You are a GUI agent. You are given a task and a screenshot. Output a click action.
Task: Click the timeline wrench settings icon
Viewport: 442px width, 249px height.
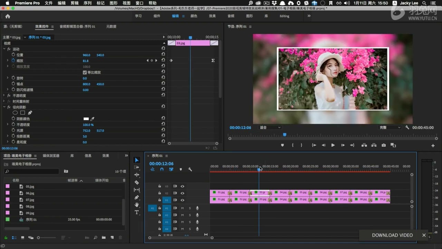(190, 169)
